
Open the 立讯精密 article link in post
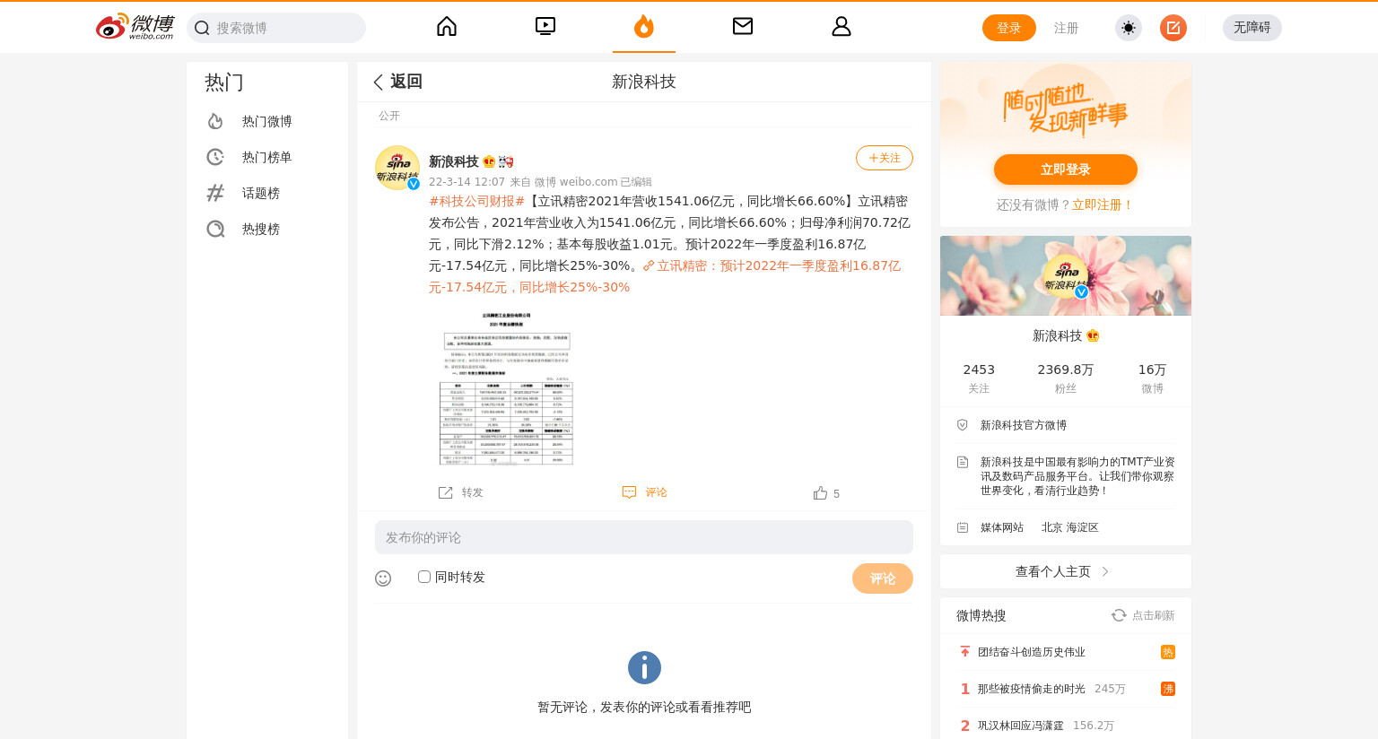click(x=665, y=276)
